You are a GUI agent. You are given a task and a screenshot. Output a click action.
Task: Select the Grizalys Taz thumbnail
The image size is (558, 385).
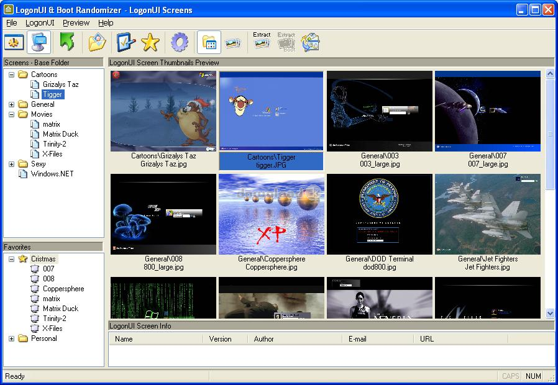coord(163,111)
